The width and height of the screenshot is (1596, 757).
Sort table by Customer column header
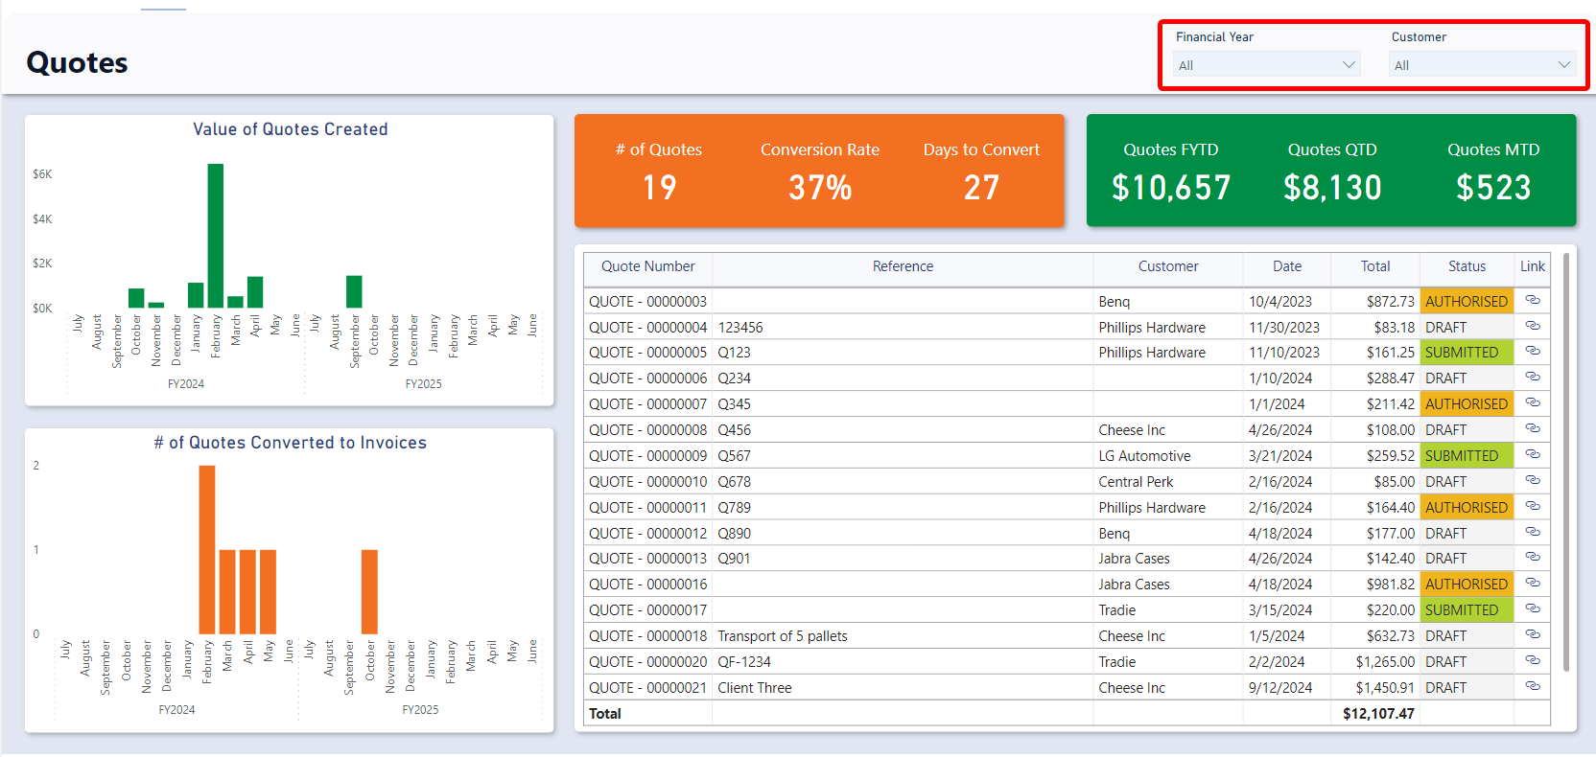(1168, 266)
